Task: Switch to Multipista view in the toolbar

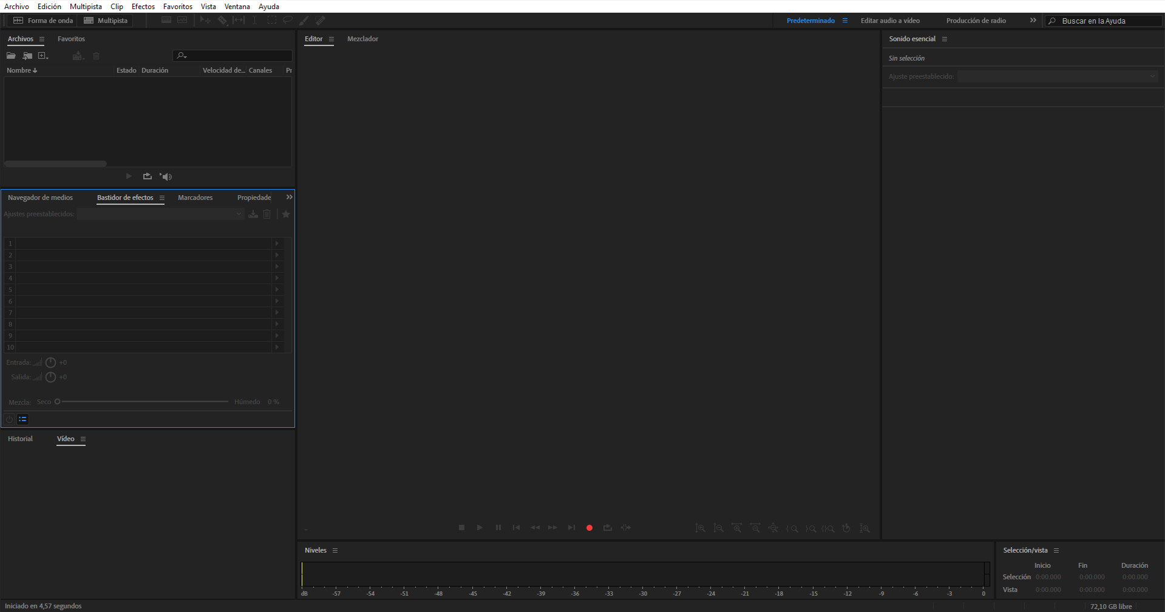Action: [x=106, y=21]
